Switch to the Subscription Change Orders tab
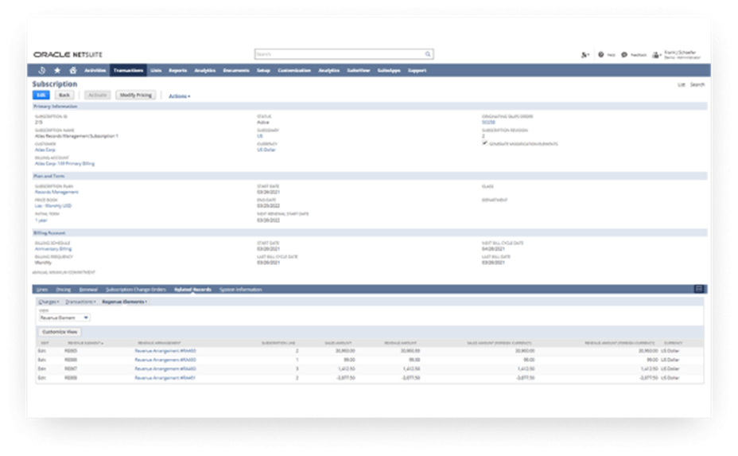 (x=136, y=289)
